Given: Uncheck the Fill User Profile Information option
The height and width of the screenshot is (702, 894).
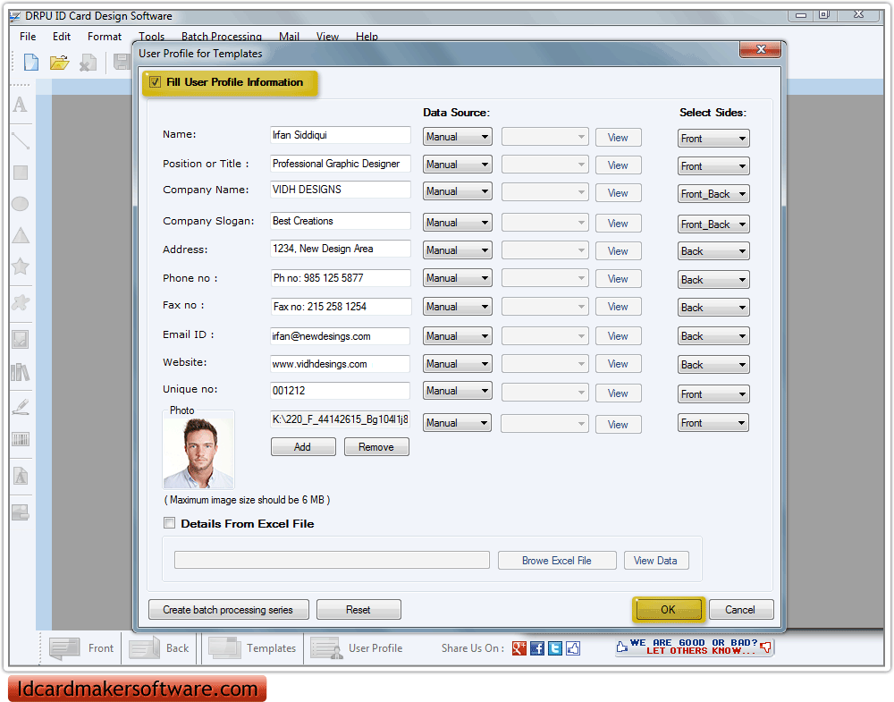Looking at the screenshot, I should pos(156,82).
